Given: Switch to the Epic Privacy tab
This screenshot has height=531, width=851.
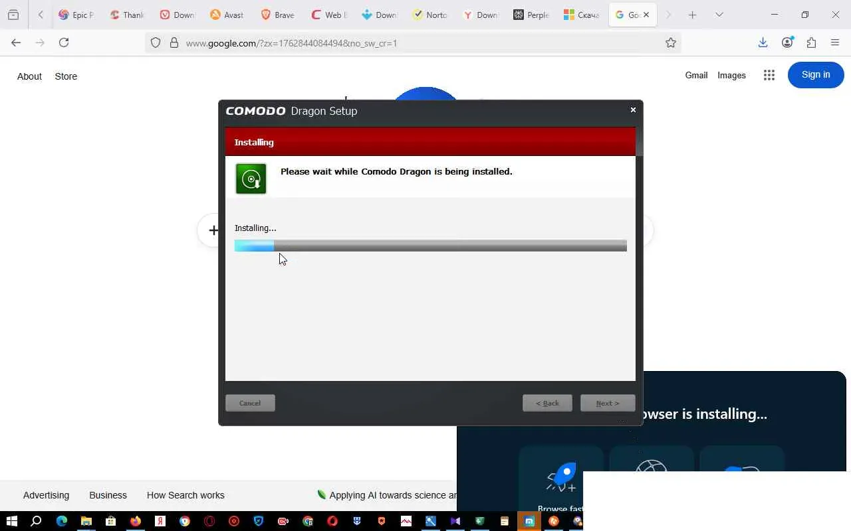Looking at the screenshot, I should pyautogui.click(x=76, y=15).
